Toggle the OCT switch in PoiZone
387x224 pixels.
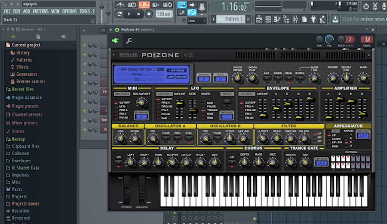[x=267, y=78]
